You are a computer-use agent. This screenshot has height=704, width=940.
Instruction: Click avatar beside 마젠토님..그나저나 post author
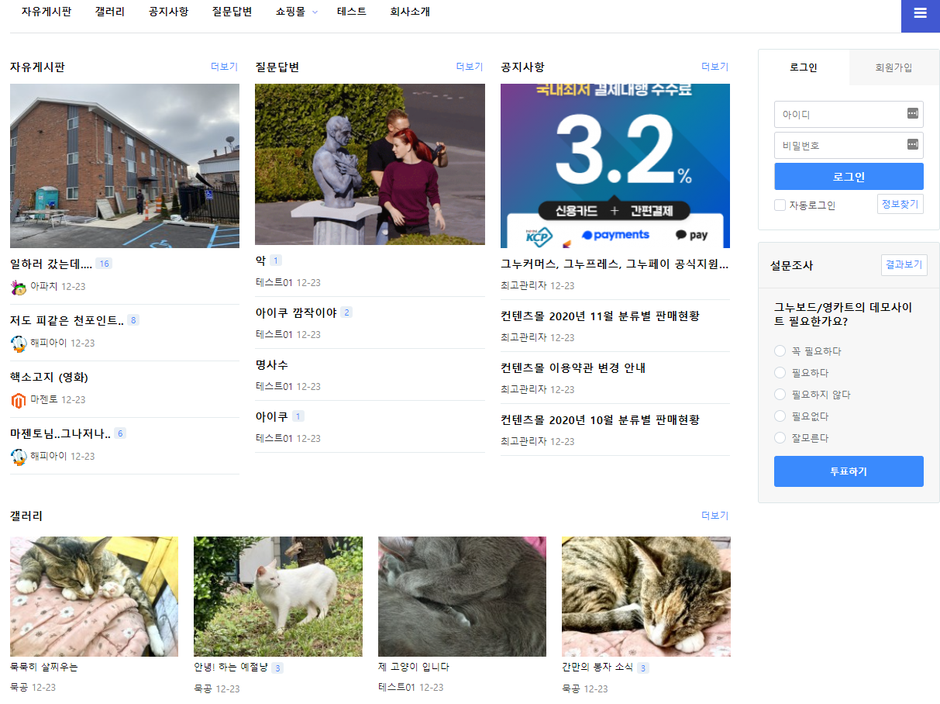coord(19,457)
